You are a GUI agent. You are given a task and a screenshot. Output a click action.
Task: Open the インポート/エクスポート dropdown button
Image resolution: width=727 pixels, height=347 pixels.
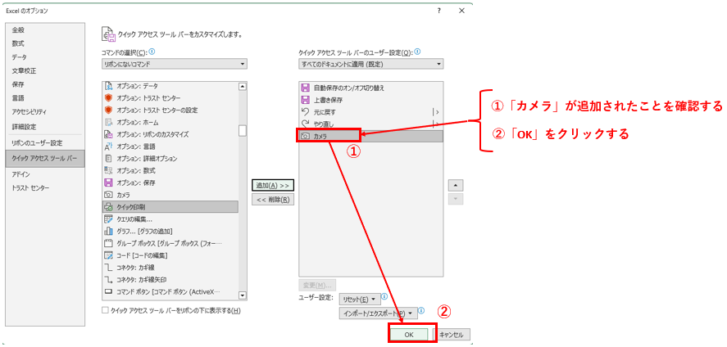[377, 313]
